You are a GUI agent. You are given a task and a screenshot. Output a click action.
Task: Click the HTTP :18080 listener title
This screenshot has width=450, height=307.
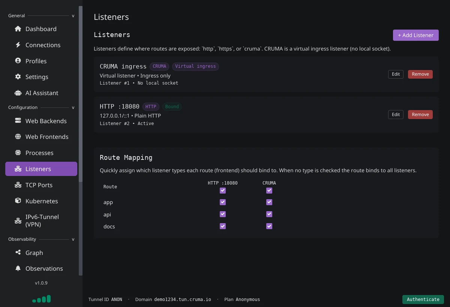click(x=120, y=107)
